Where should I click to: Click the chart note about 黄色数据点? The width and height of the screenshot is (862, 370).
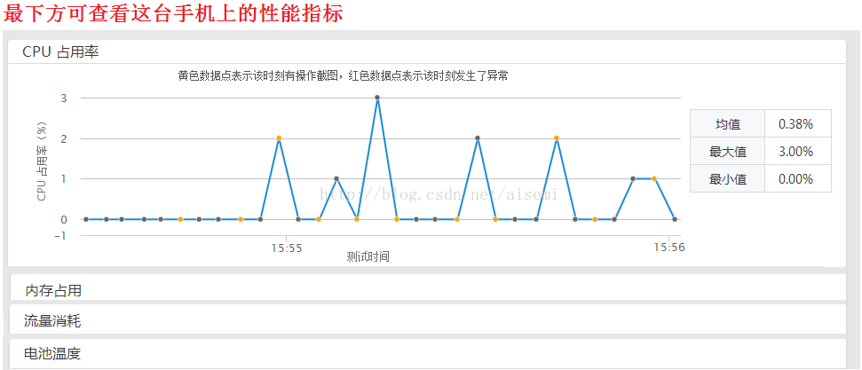point(343,76)
